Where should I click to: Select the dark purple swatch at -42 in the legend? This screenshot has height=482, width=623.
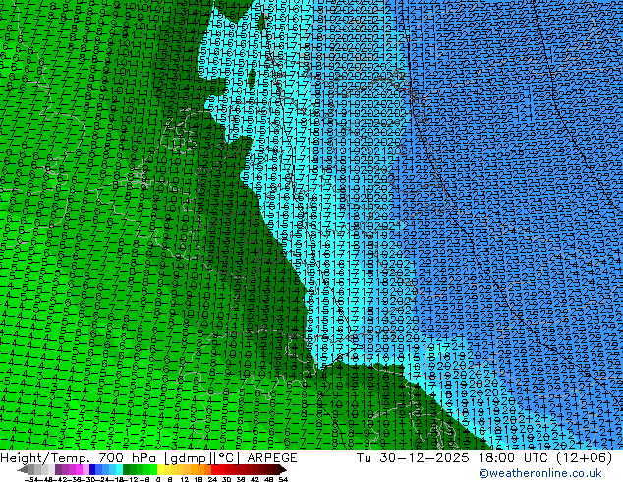pyautogui.click(x=58, y=469)
